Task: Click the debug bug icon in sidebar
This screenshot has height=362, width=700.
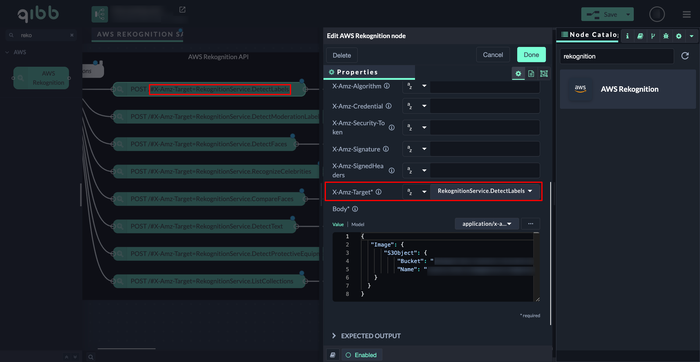Action: pos(666,36)
